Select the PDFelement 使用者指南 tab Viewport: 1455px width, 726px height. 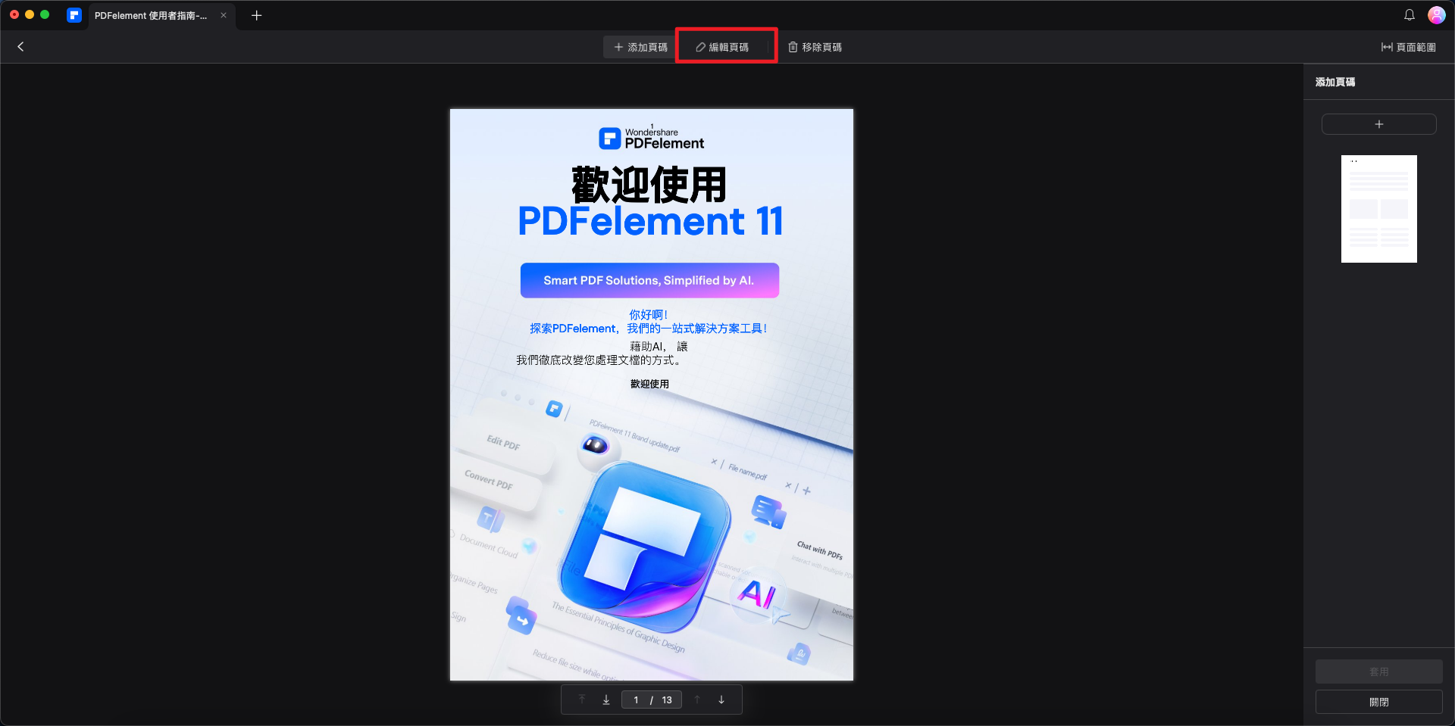click(x=151, y=15)
